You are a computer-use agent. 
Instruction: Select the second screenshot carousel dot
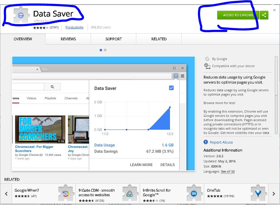pos(105,50)
